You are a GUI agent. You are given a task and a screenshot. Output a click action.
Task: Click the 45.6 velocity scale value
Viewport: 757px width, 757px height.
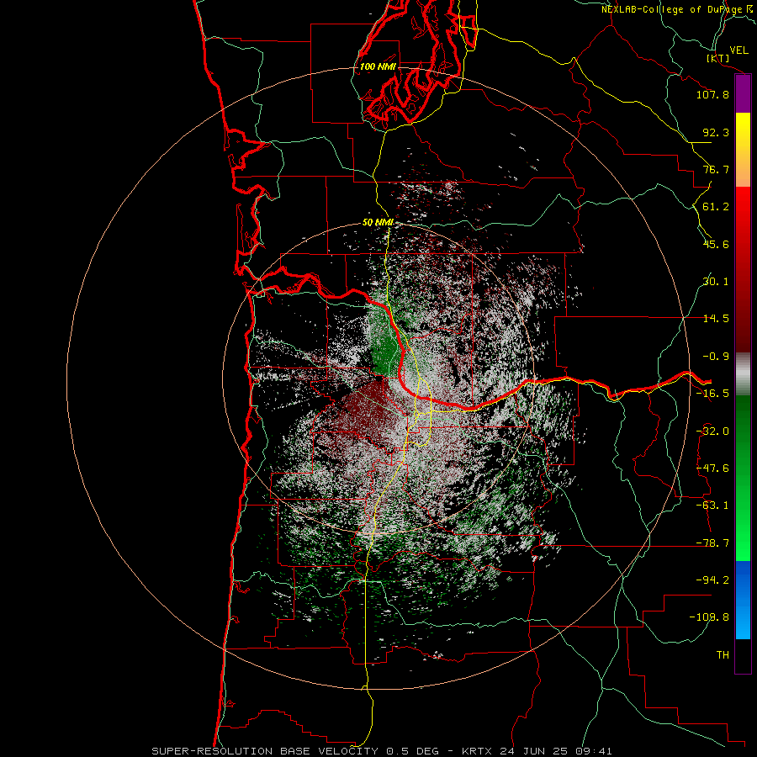tap(716, 244)
